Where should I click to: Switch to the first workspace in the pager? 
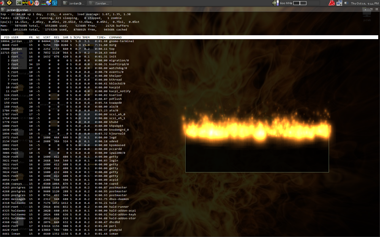click(297, 3)
